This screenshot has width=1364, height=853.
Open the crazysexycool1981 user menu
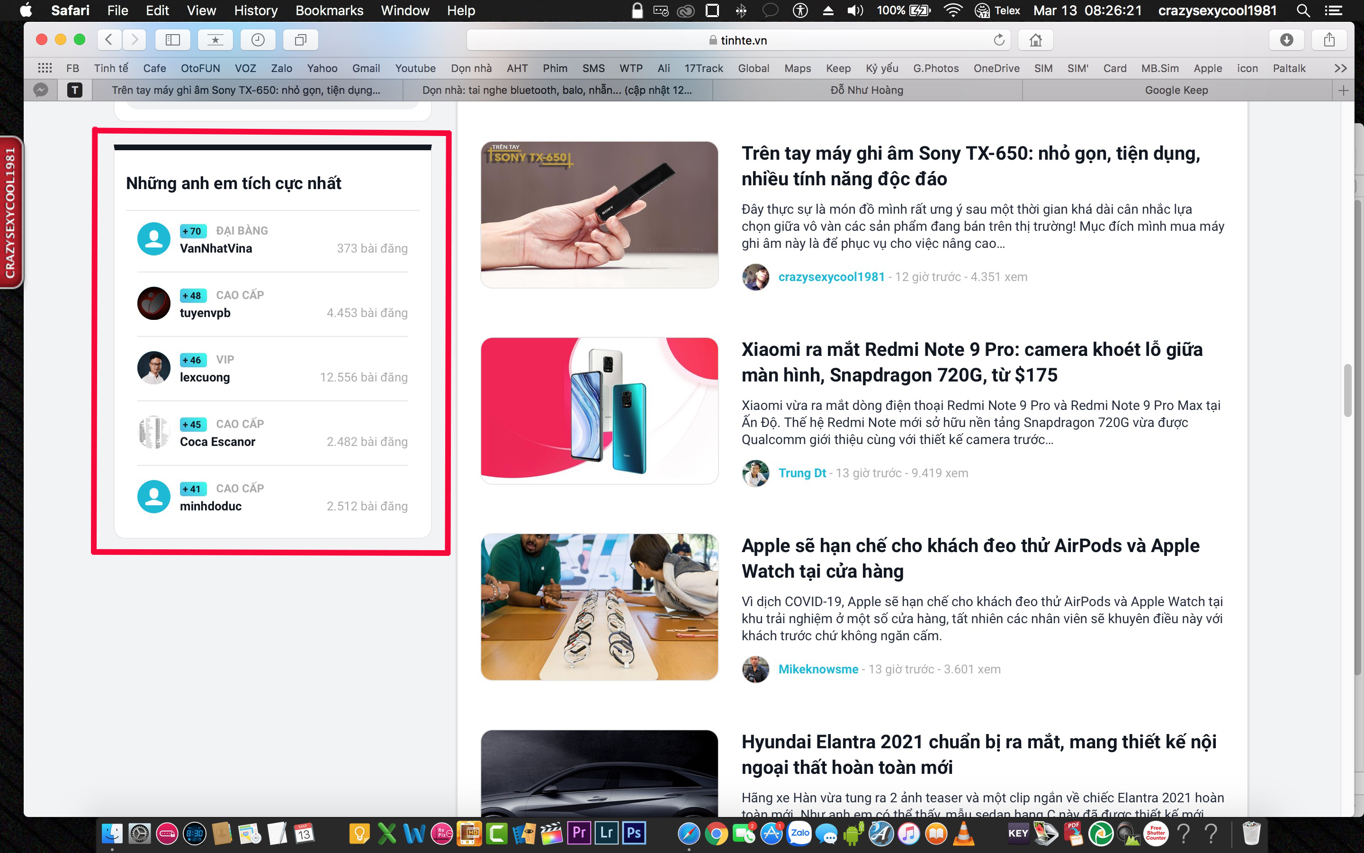click(1217, 10)
